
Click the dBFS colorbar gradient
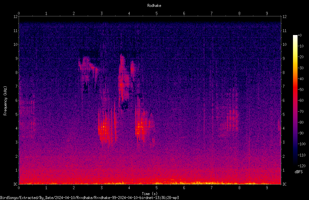point(295,100)
